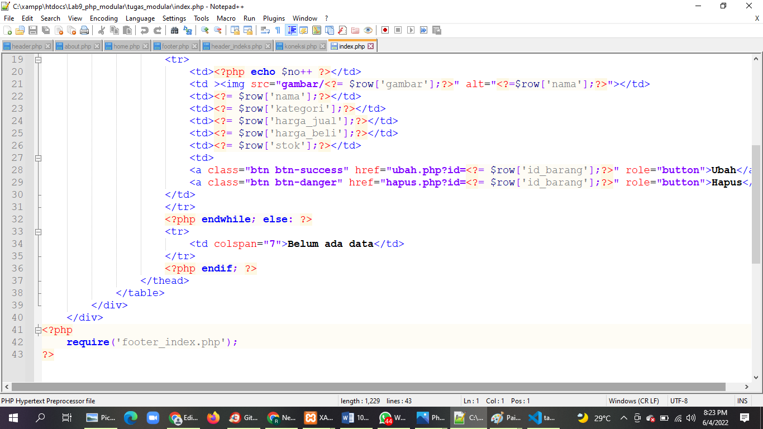Click the vertical scrollbar up arrow
Viewport: 763px width, 429px height.
click(x=756, y=58)
